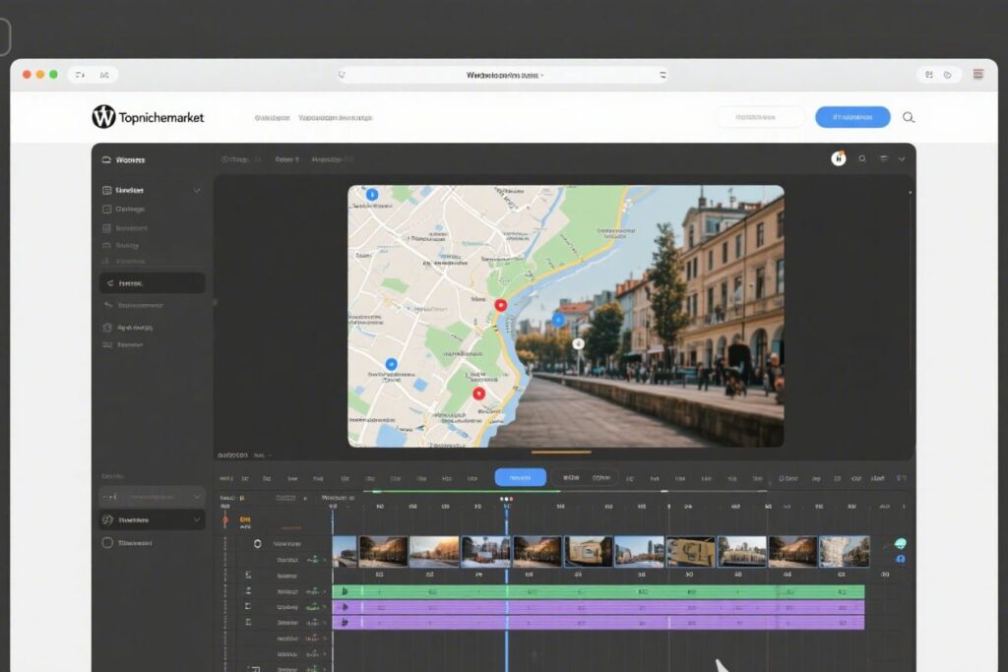
Task: Click the blue pin in the map's lower left
Action: [x=391, y=364]
